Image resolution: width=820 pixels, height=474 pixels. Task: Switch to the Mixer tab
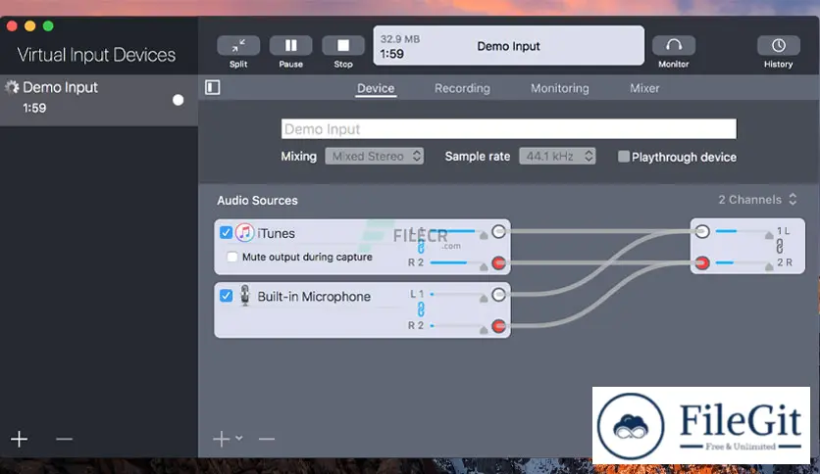coord(644,88)
